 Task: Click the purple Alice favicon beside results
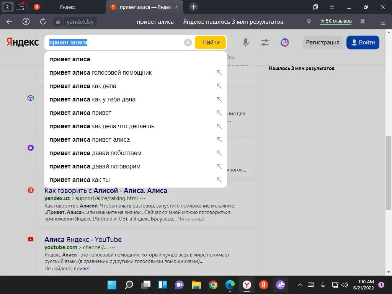pos(31,148)
